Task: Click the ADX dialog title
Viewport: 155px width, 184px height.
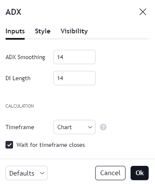Action: coord(13,12)
